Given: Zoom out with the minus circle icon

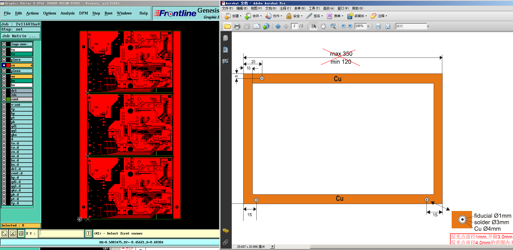Looking at the screenshot, I should (x=343, y=26).
